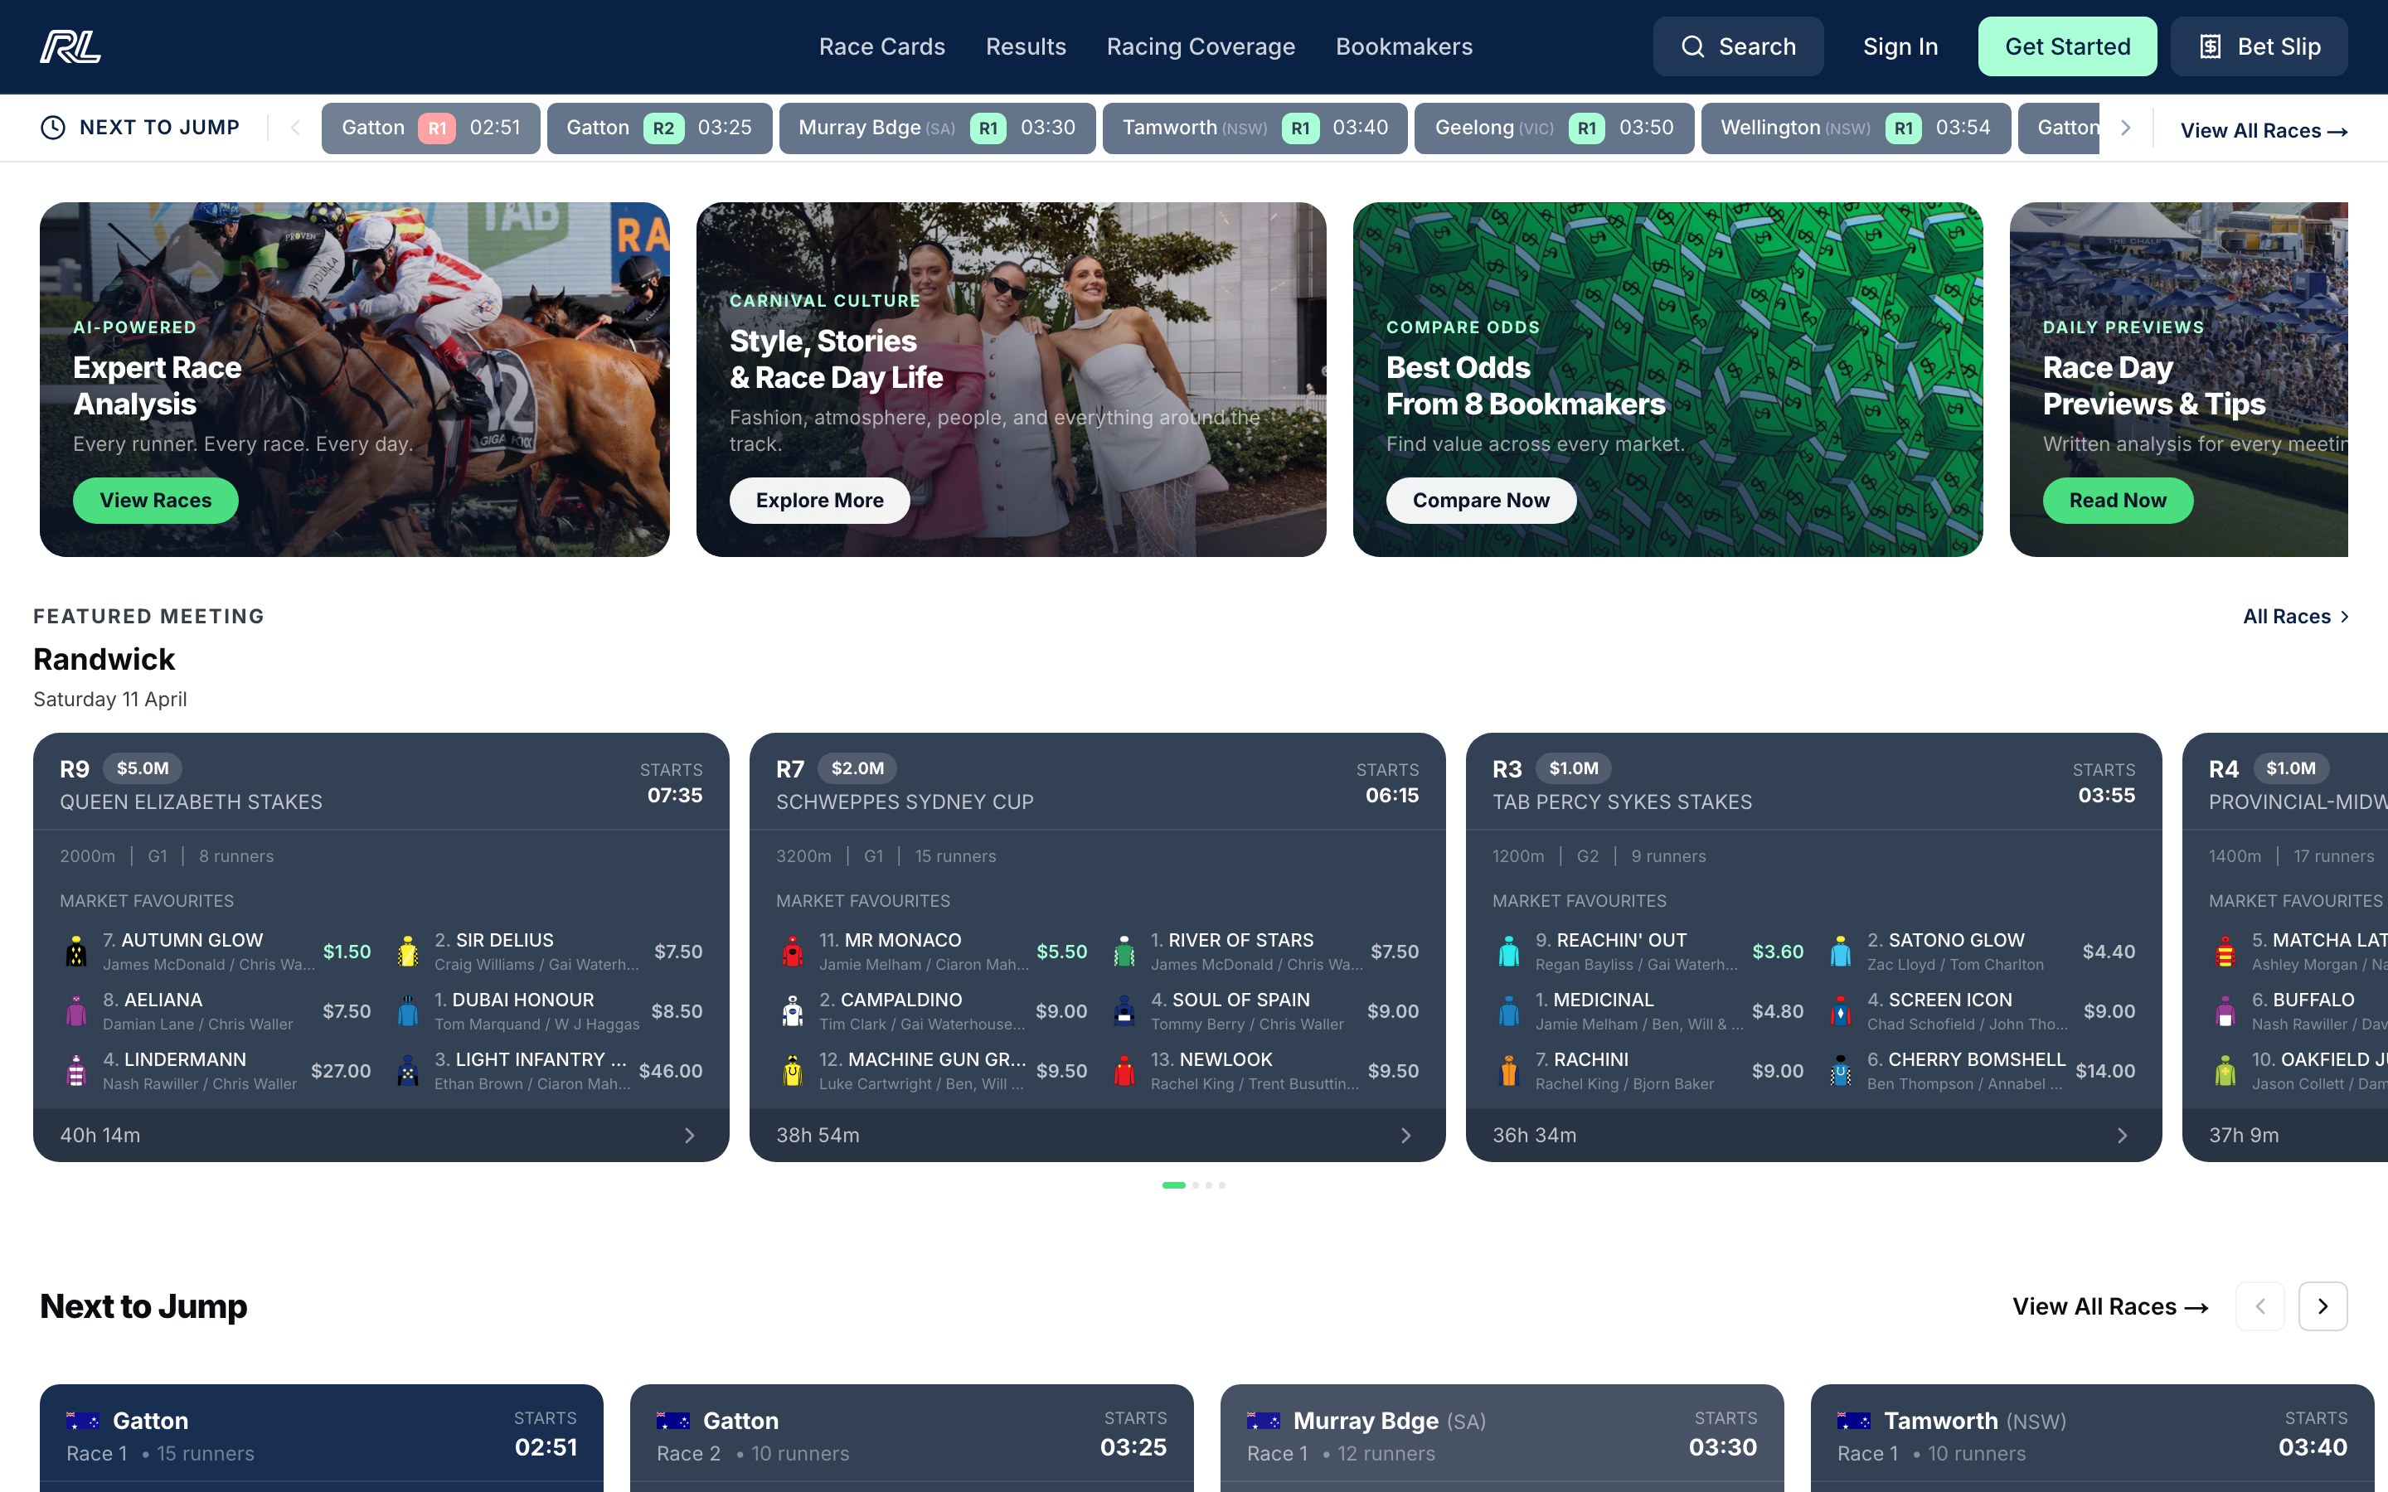Screen dimensions: 2388x1492
Task: Click the Get Started button
Action: [2067, 46]
